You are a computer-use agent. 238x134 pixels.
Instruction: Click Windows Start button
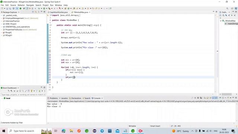click(x=4, y=131)
